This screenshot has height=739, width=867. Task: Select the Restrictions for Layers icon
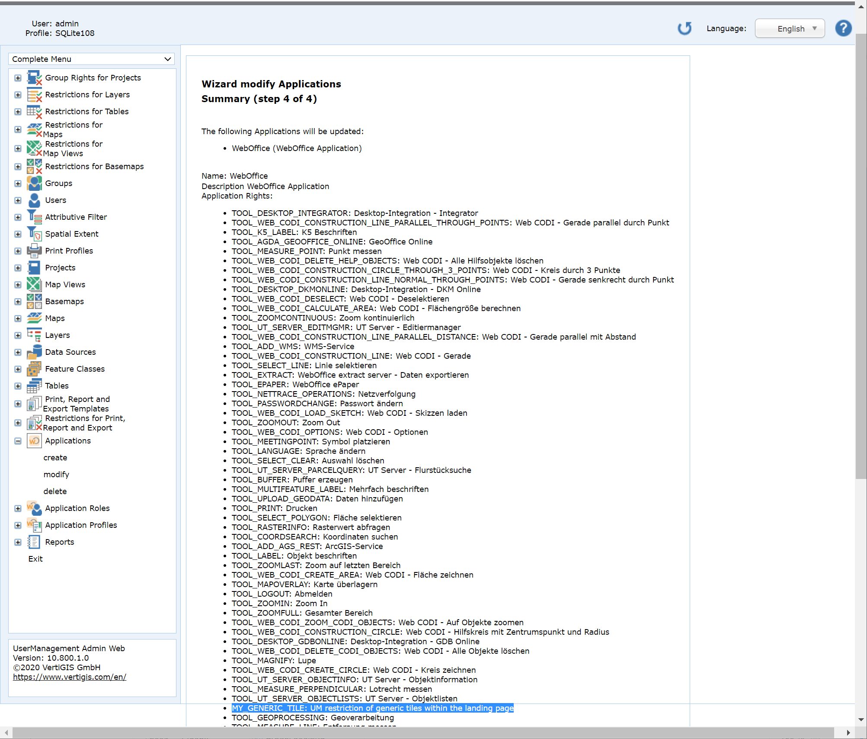pos(34,95)
